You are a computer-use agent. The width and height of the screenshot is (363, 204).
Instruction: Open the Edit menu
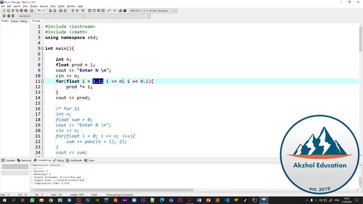pos(9,6)
